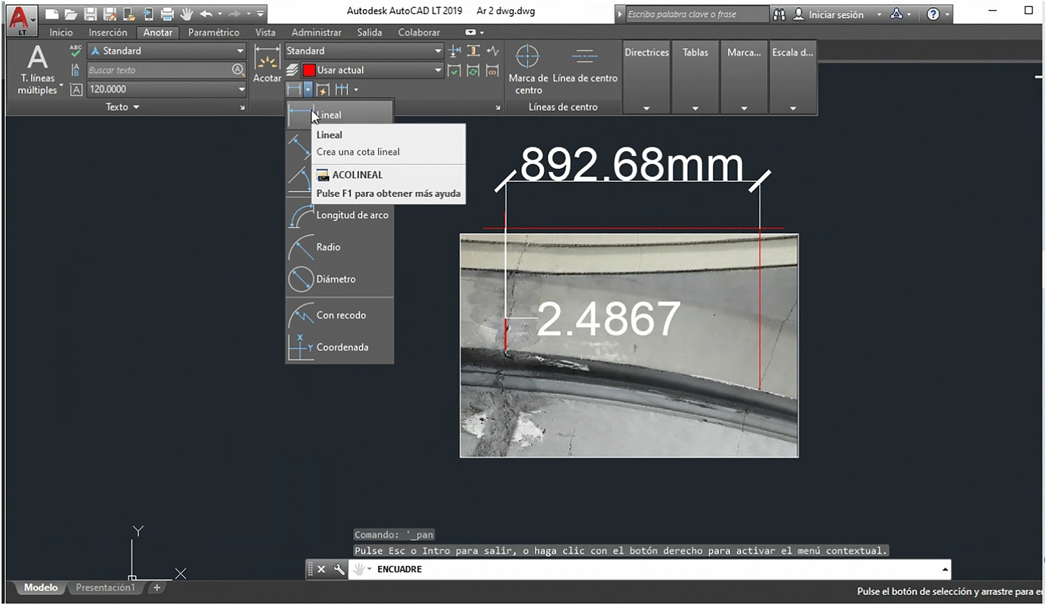This screenshot has height=606, width=1046.
Task: Click the quick dimension lightning icon
Action: click(x=323, y=89)
